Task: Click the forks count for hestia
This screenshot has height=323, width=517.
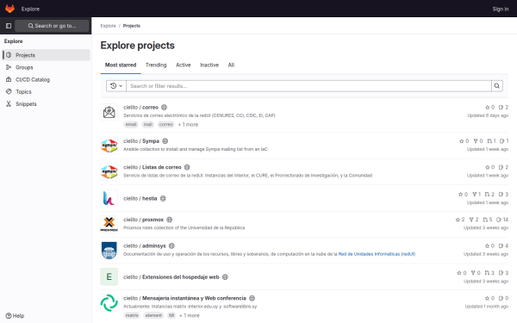Action: [477, 194]
